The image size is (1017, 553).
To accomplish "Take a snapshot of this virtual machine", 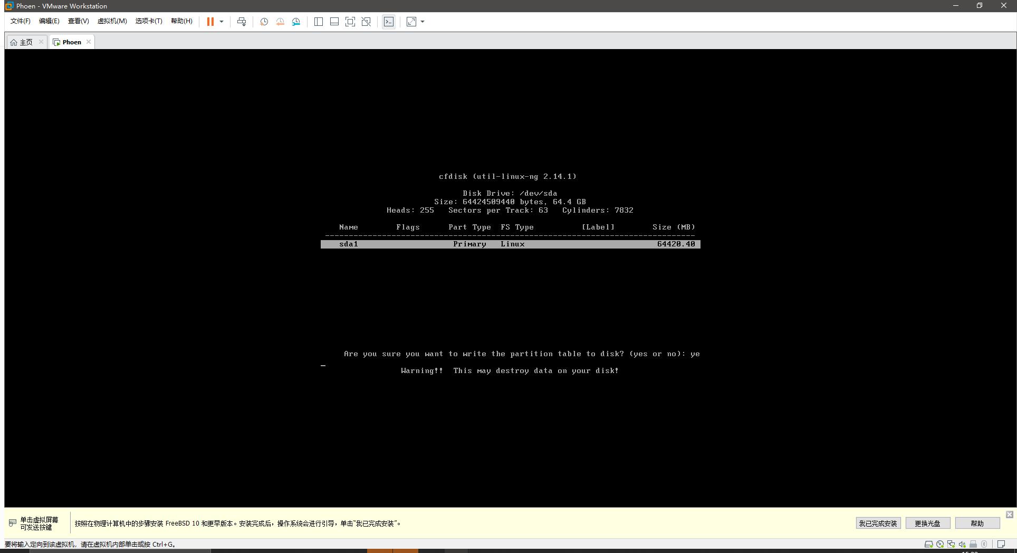I will 264,22.
